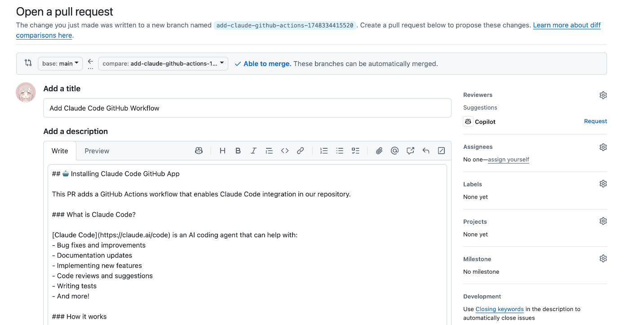629x325 pixels.
Task: Click the Copilot reviewer icon
Action: pos(468,121)
